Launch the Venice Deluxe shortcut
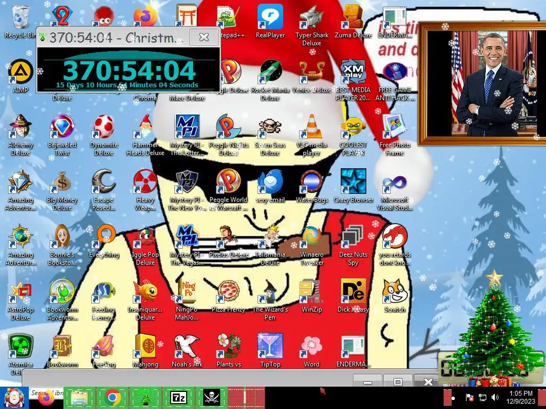Screen dimensions: 546x409 pos(311,76)
